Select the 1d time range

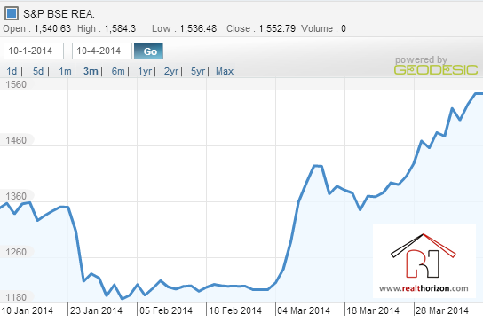click(12, 71)
